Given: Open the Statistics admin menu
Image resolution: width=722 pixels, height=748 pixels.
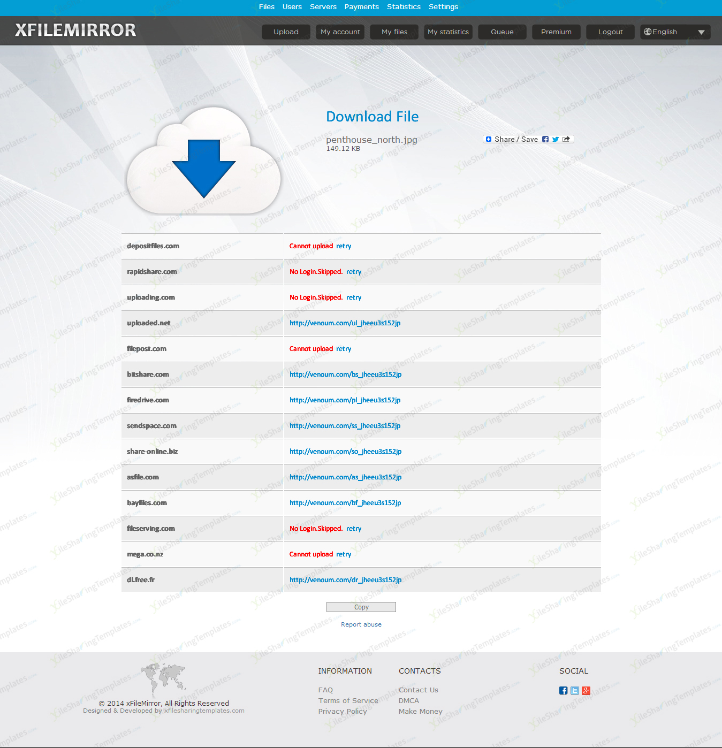Looking at the screenshot, I should (x=404, y=7).
